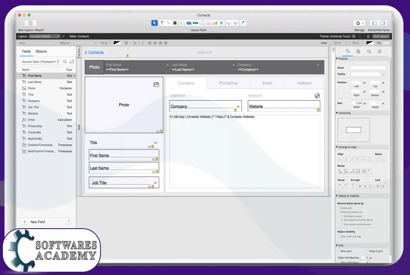This screenshot has height=275, width=410.
Task: Click the text color swatch
Action: pyautogui.click(x=117, y=43)
